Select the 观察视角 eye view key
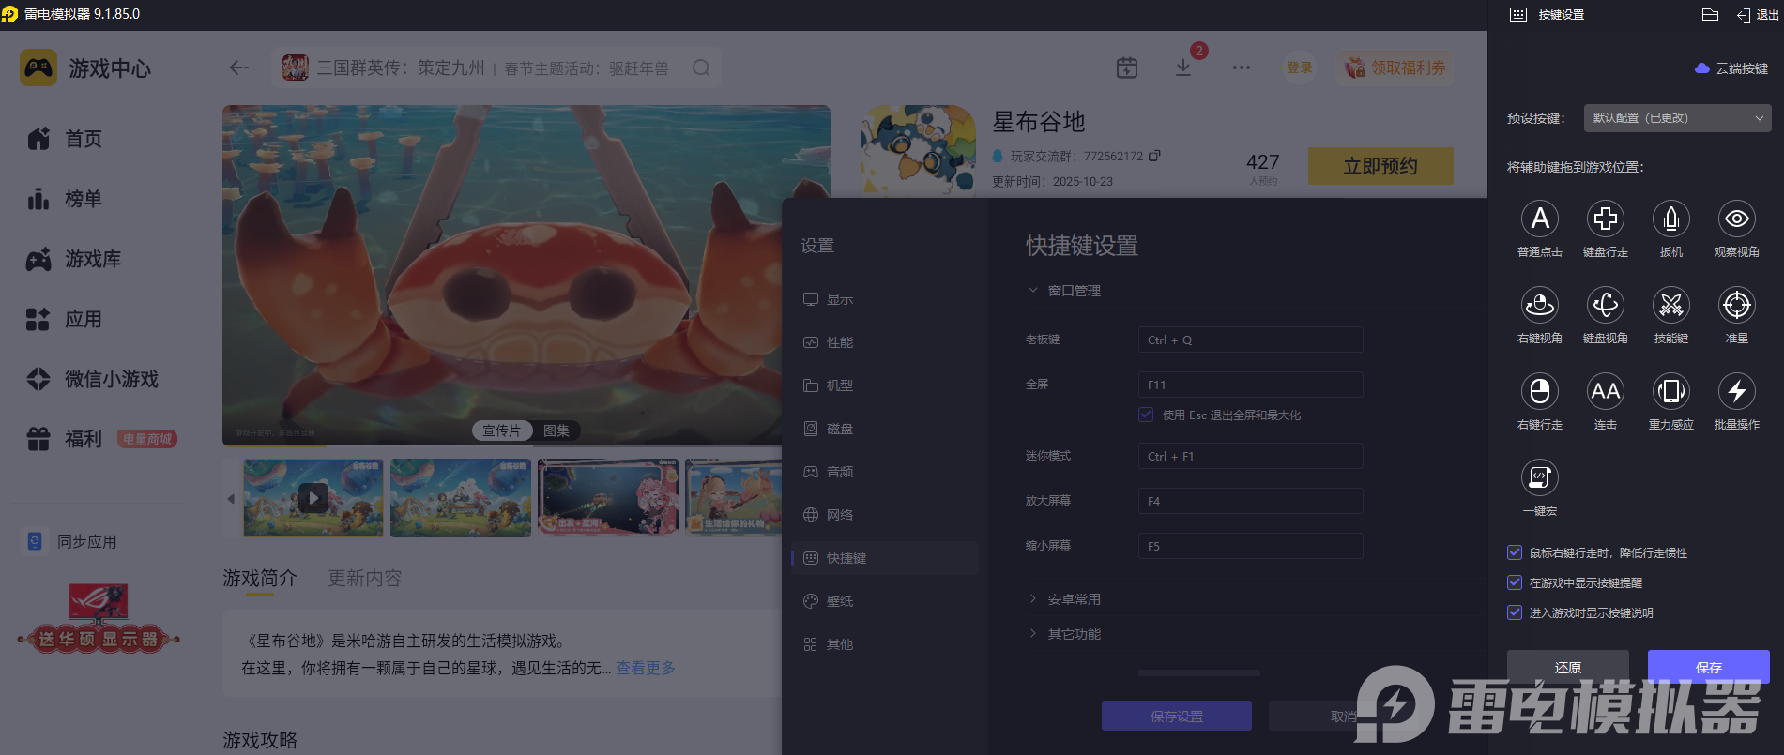This screenshot has height=755, width=1784. pyautogui.click(x=1737, y=219)
